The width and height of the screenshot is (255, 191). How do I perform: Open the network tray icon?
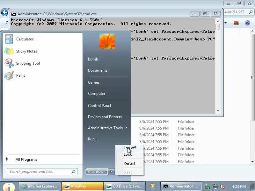point(215,187)
